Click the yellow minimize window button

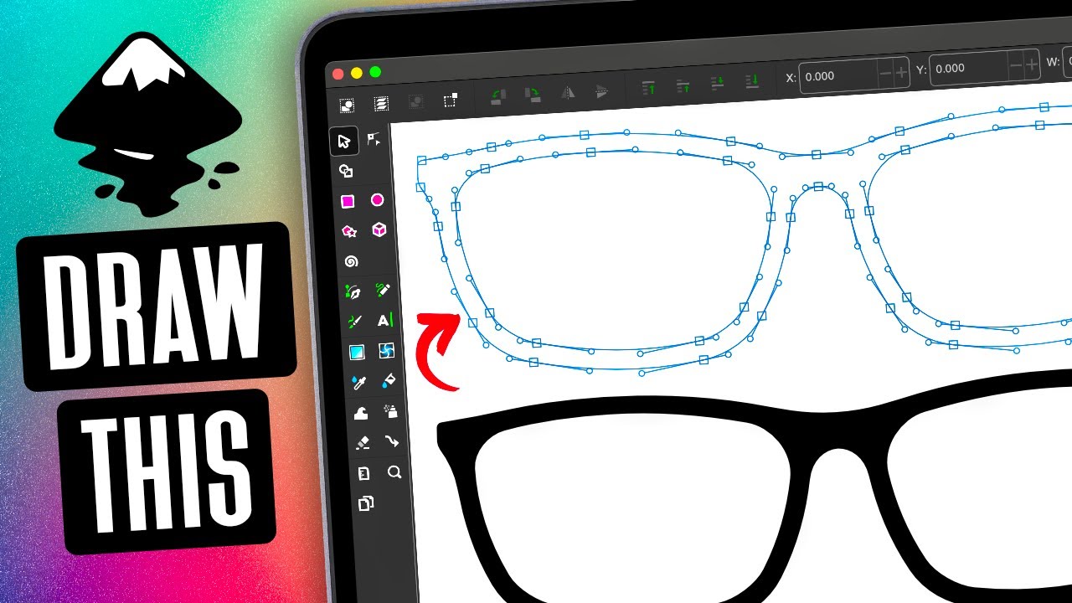click(357, 74)
